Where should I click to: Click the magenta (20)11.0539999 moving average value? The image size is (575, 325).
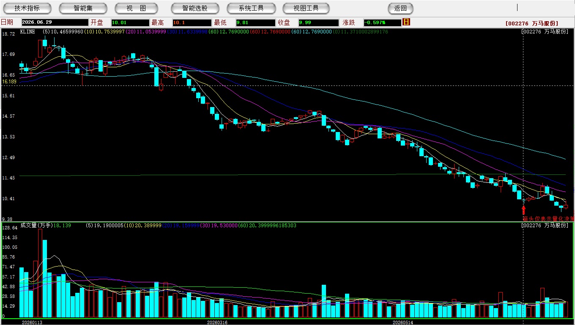[x=146, y=32]
